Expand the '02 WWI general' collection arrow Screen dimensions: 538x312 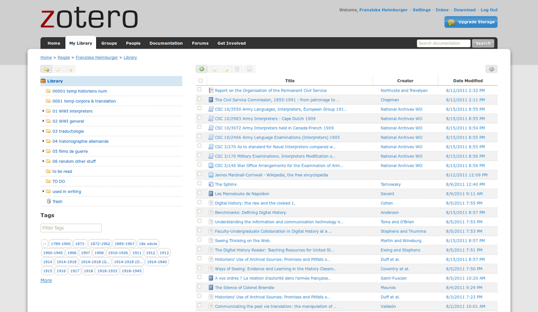[x=43, y=121]
